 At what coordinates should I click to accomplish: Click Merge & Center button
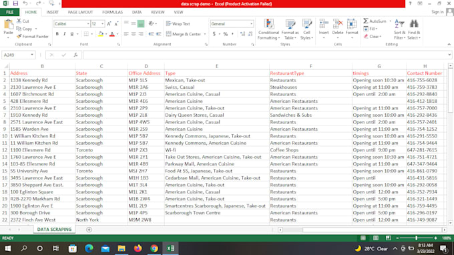point(184,34)
